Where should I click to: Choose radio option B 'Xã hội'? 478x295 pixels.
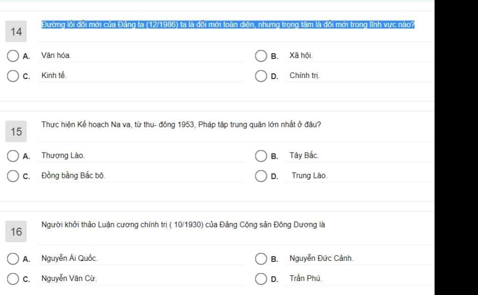point(261,56)
